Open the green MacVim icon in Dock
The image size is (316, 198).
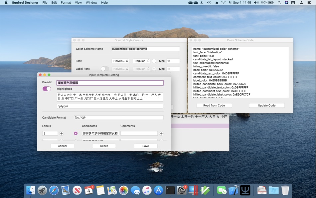[205, 190]
